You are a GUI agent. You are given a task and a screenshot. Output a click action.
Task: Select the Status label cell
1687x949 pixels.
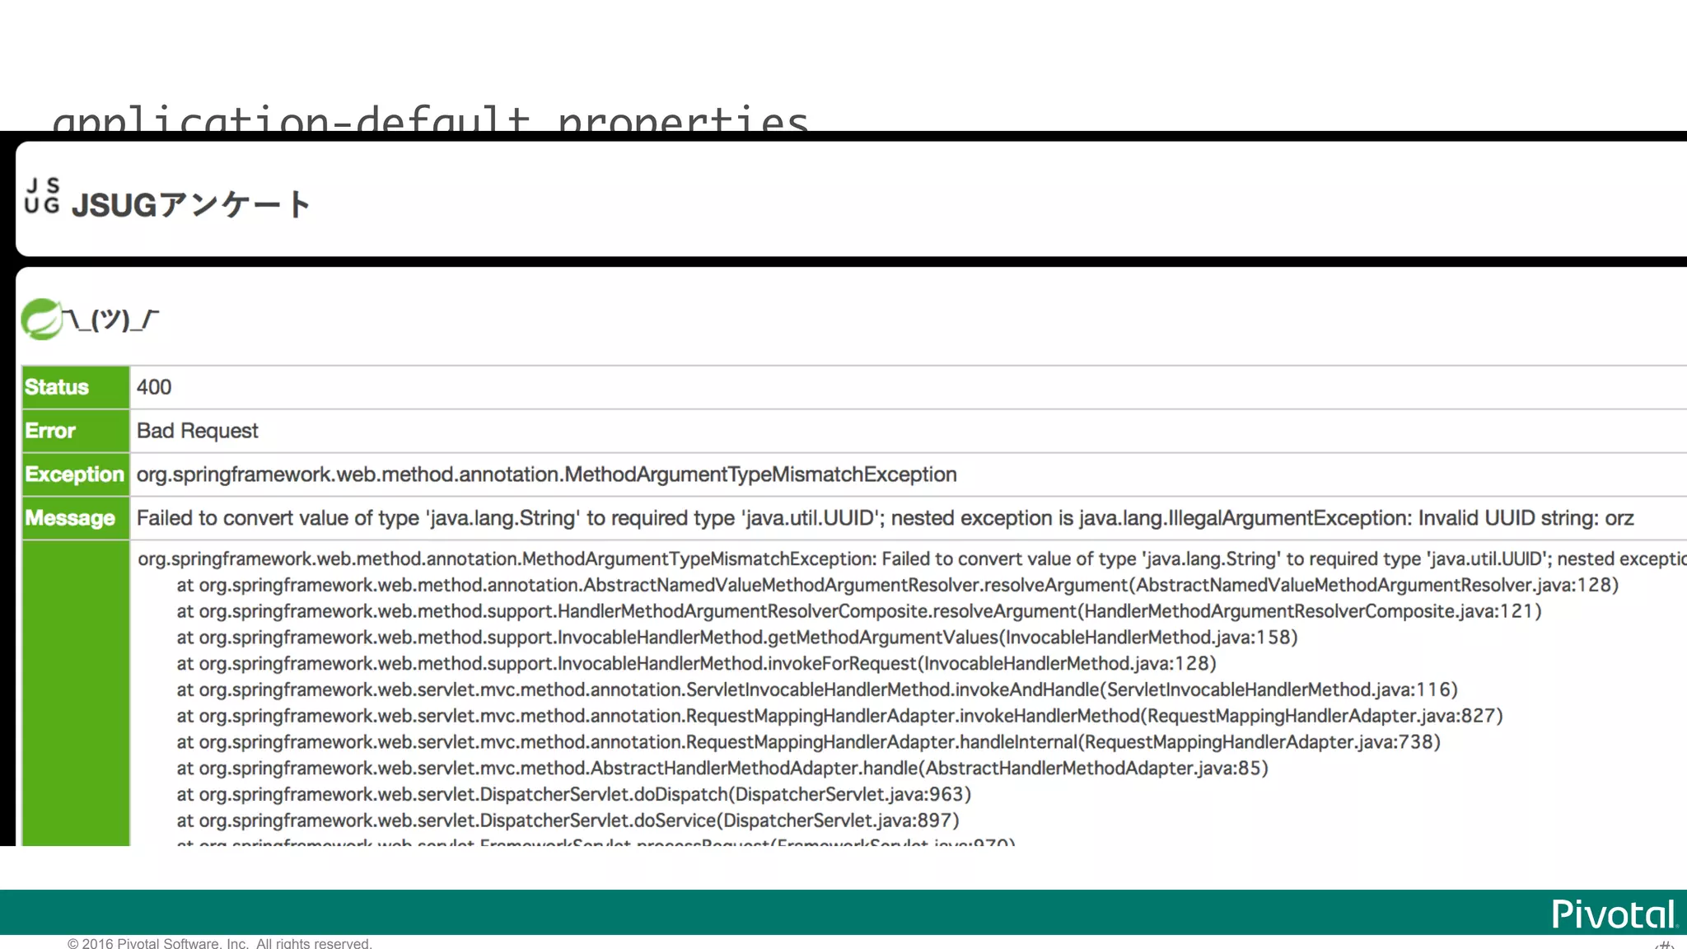point(75,387)
